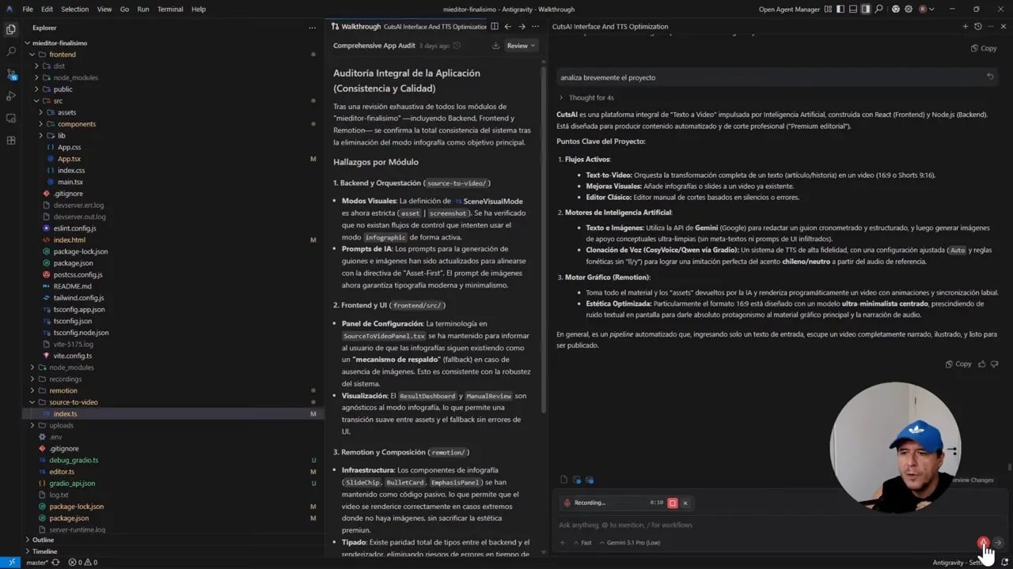
Task: Toggle the bottom panel visibility
Action: pos(853,9)
